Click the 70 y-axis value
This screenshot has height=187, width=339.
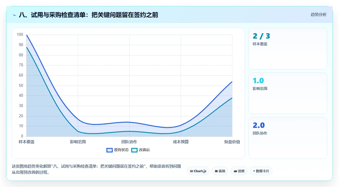coord(21,65)
